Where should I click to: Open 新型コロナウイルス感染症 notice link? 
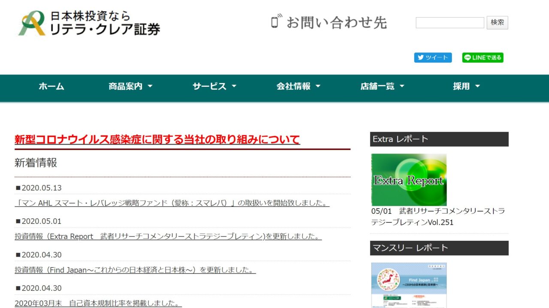pos(157,139)
